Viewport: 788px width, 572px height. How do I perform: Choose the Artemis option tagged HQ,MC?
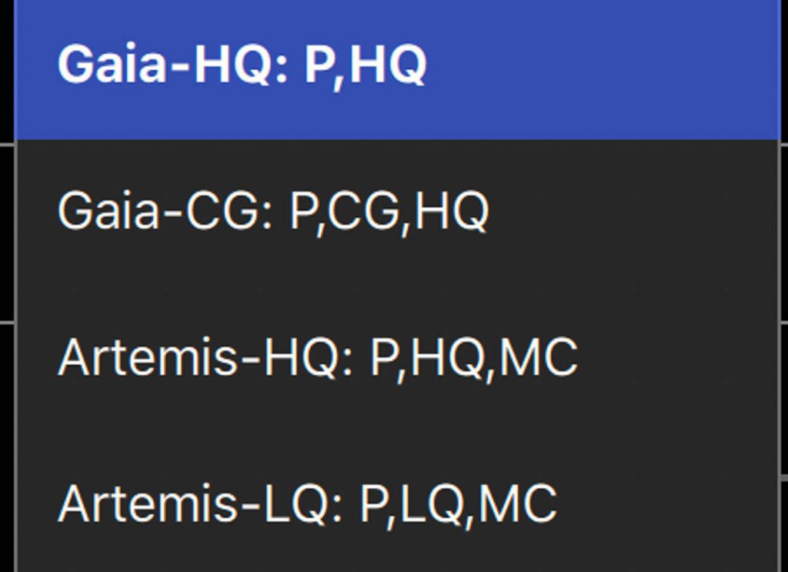coord(397,357)
